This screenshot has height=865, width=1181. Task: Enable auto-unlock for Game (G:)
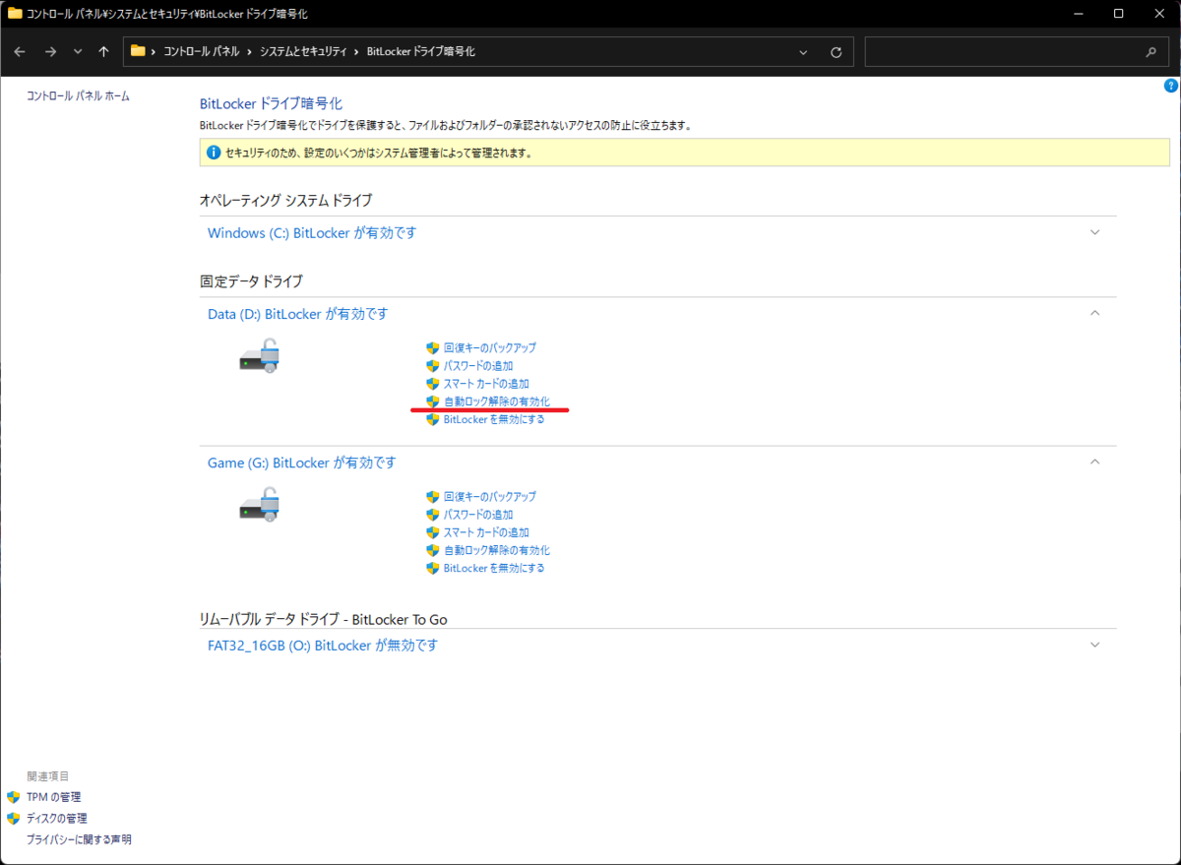coord(496,550)
